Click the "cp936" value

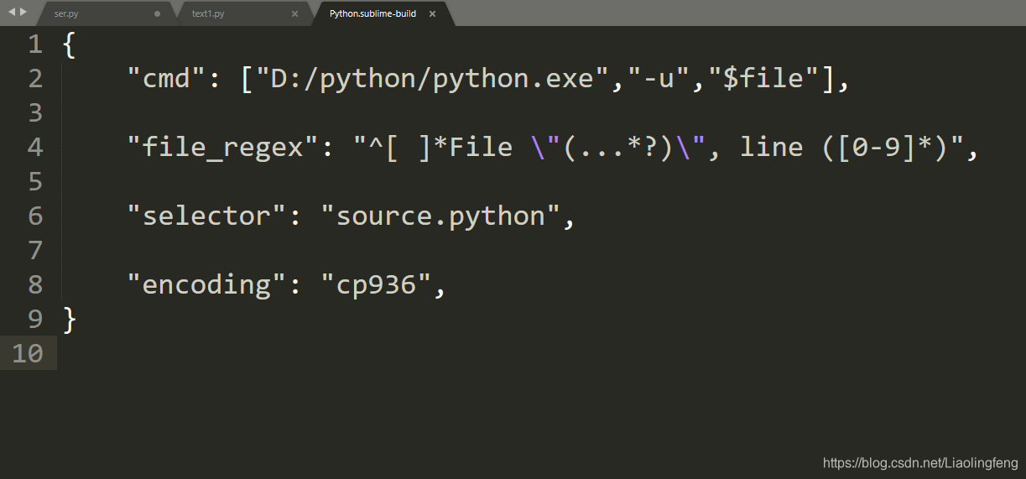coord(376,285)
